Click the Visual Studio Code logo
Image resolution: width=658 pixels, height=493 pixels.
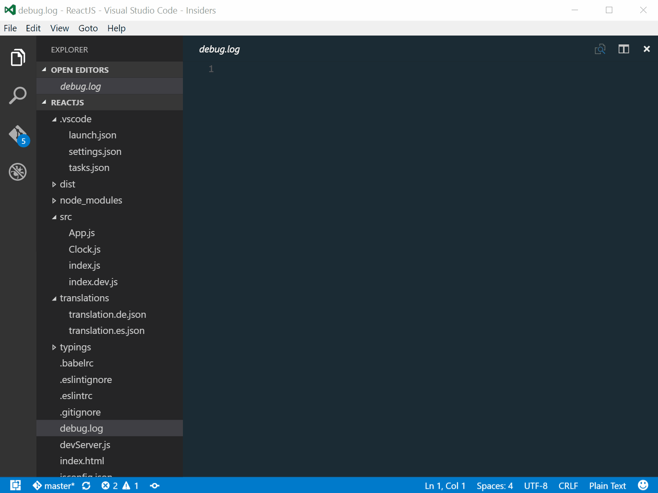point(10,10)
